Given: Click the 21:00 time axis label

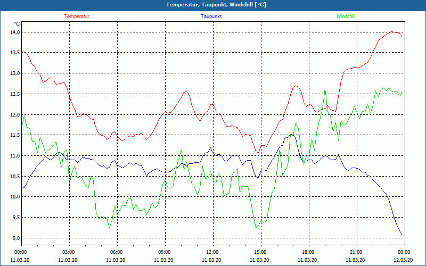Looking at the screenshot, I should 356,252.
